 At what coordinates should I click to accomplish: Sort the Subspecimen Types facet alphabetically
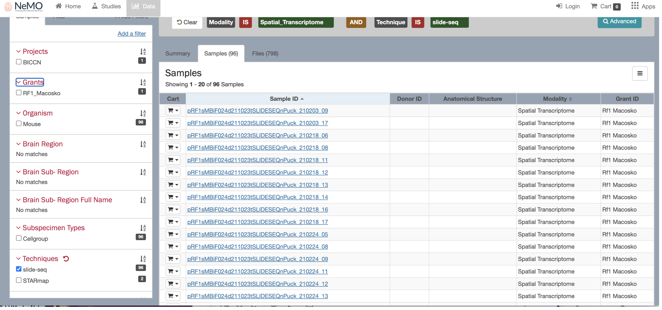(143, 228)
